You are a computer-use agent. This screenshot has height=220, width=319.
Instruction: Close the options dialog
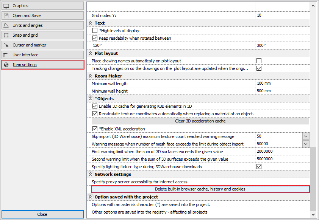point(42,214)
